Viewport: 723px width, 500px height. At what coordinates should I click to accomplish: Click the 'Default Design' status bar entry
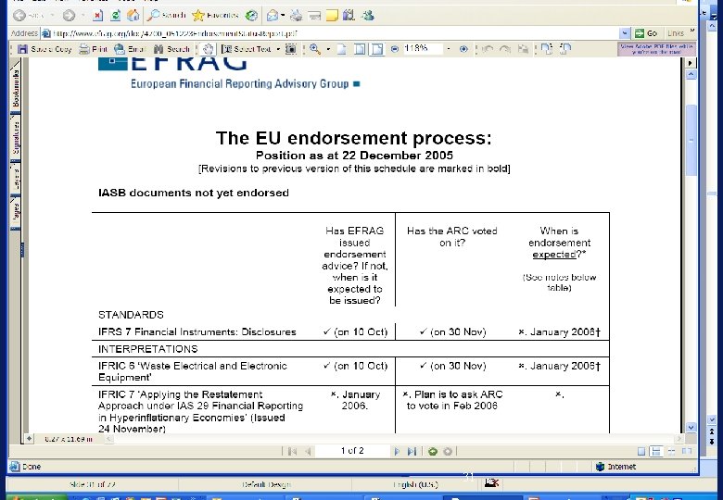tap(267, 484)
